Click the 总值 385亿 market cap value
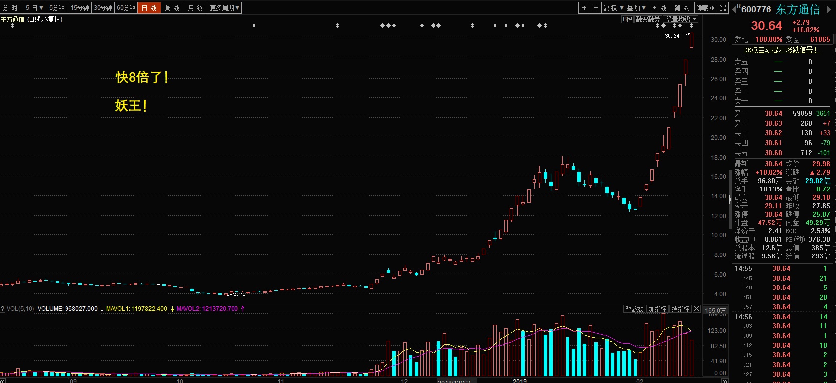This screenshot has height=383, width=836. [x=821, y=248]
